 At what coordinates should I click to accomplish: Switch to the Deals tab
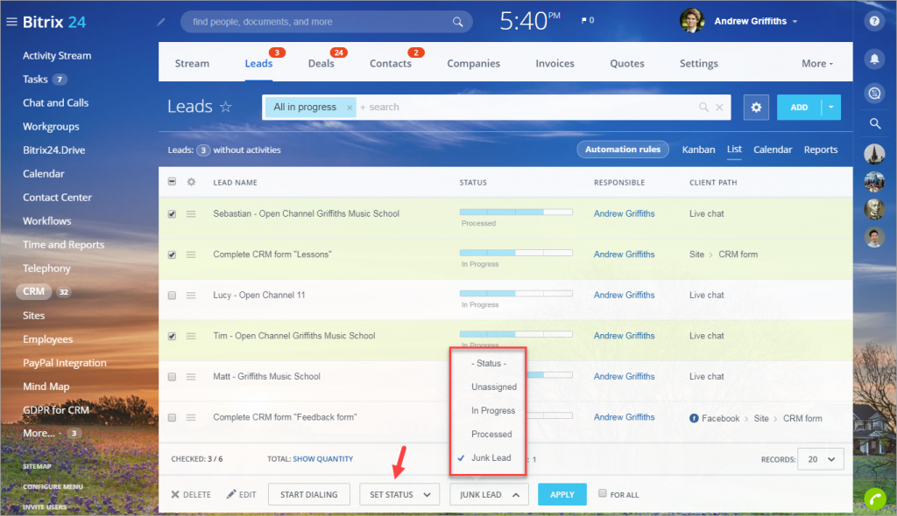pos(321,64)
